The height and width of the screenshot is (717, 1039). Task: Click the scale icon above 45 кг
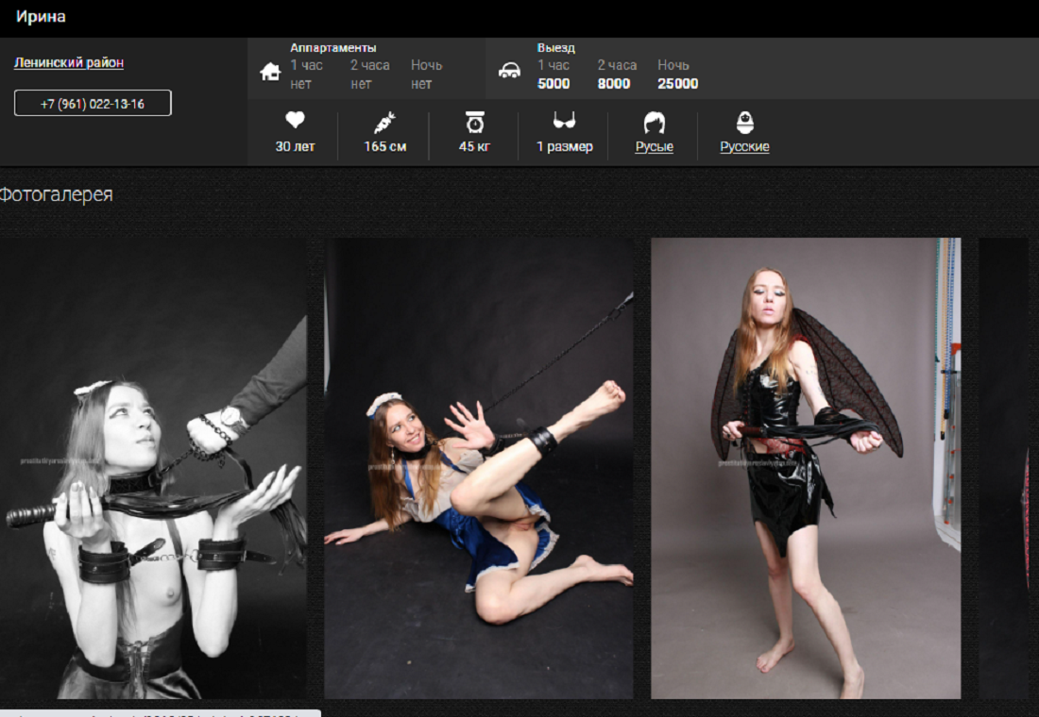point(474,122)
